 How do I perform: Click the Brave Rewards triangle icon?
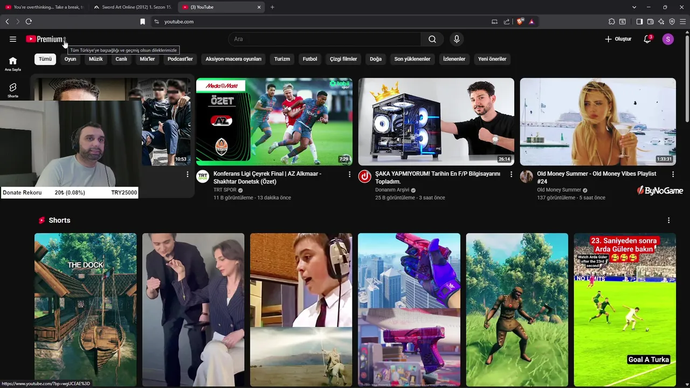coord(532,22)
